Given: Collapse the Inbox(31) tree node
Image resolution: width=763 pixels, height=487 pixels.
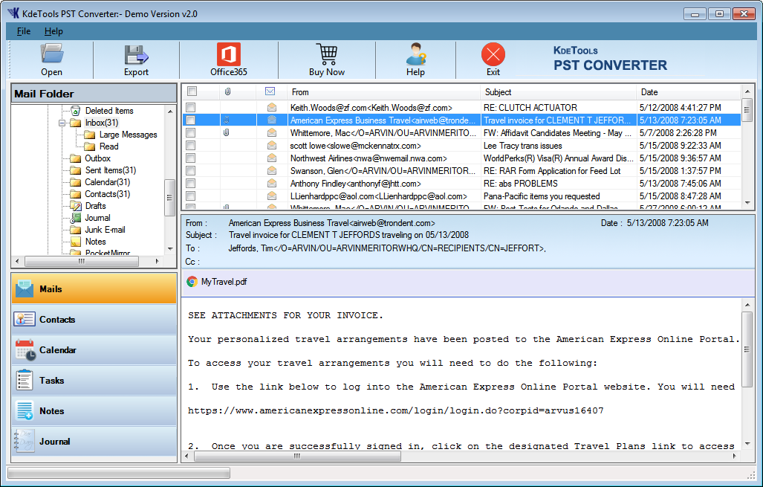Looking at the screenshot, I should pyautogui.click(x=62, y=123).
